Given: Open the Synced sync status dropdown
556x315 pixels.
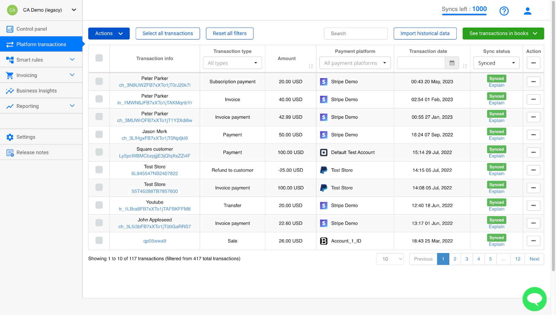Looking at the screenshot, I should click(x=496, y=63).
